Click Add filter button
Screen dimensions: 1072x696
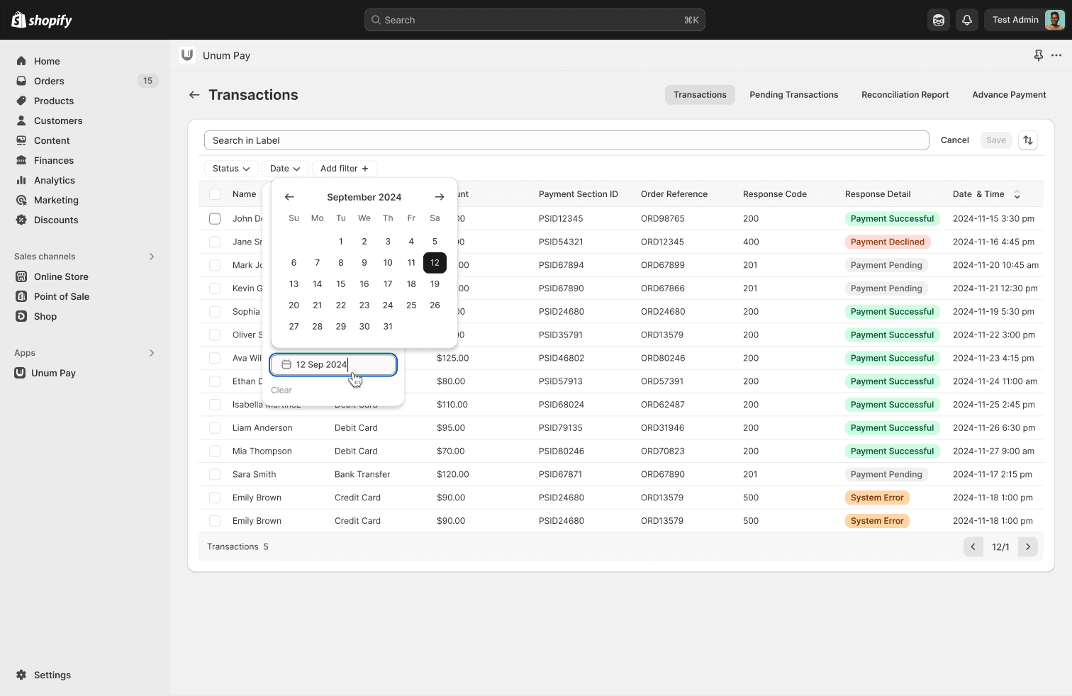345,169
